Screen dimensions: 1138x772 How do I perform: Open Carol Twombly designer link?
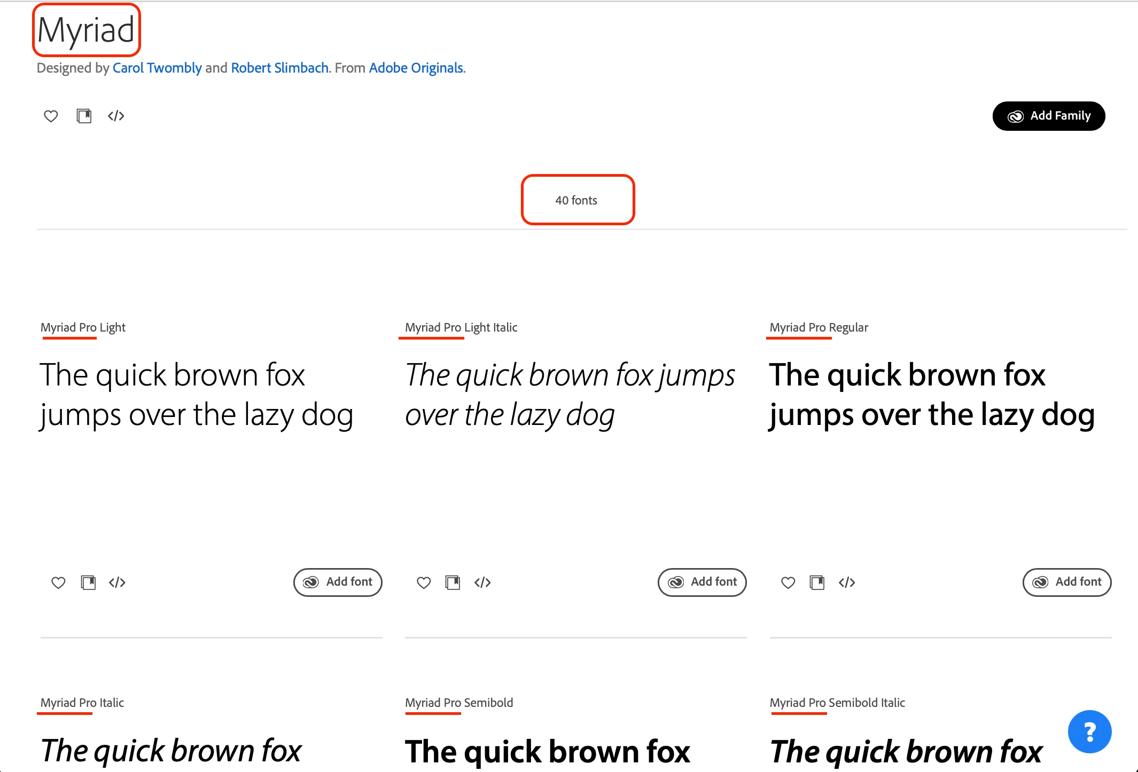(x=157, y=68)
